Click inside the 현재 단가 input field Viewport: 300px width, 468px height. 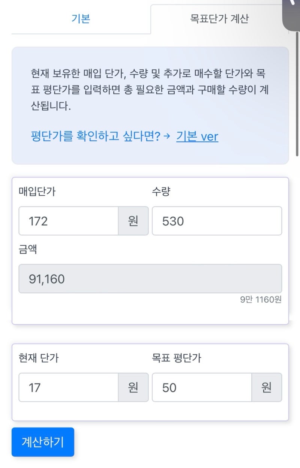click(x=67, y=387)
